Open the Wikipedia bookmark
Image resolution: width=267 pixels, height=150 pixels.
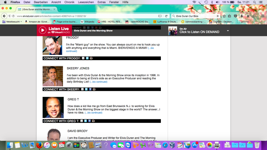[87, 22]
